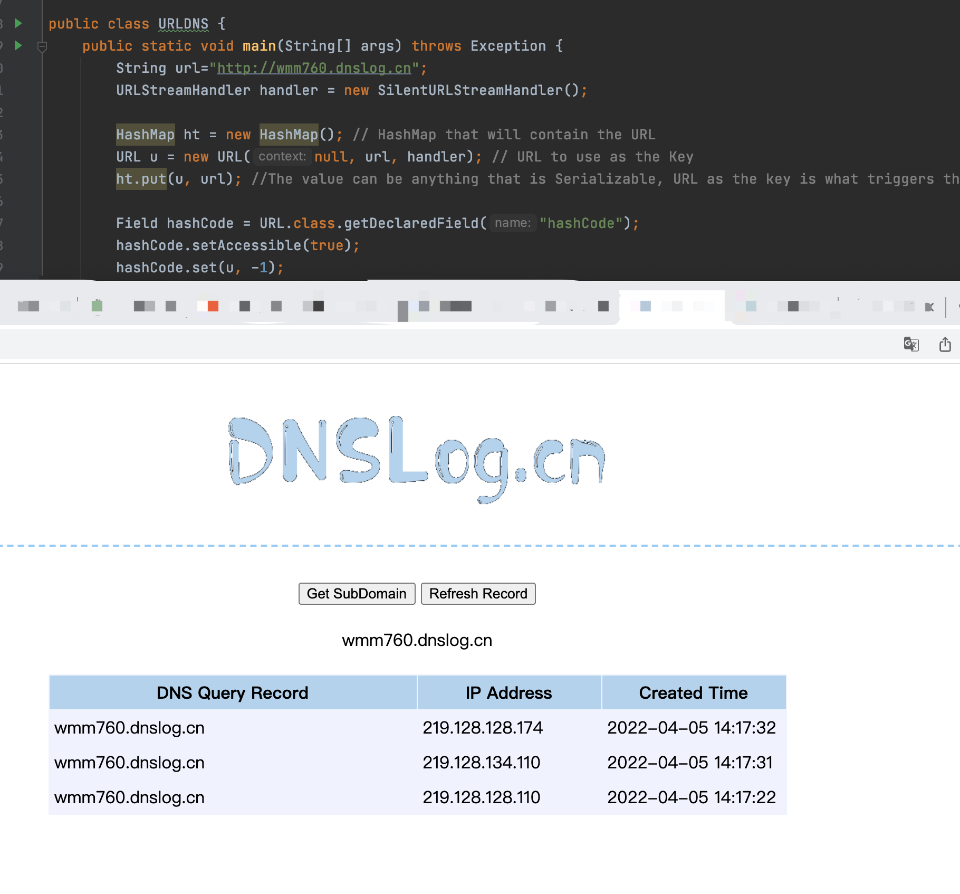Run the URLDNS class from the gutter
Image resolution: width=960 pixels, height=894 pixels.
click(x=18, y=23)
